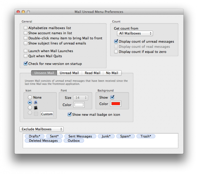Image resolution: width=198 pixels, height=174 pixels.
Task: Open the Read Mail tab
Action: pyautogui.click(x=92, y=73)
